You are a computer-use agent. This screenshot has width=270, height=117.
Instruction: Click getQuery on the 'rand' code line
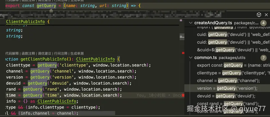click(x=33, y=89)
